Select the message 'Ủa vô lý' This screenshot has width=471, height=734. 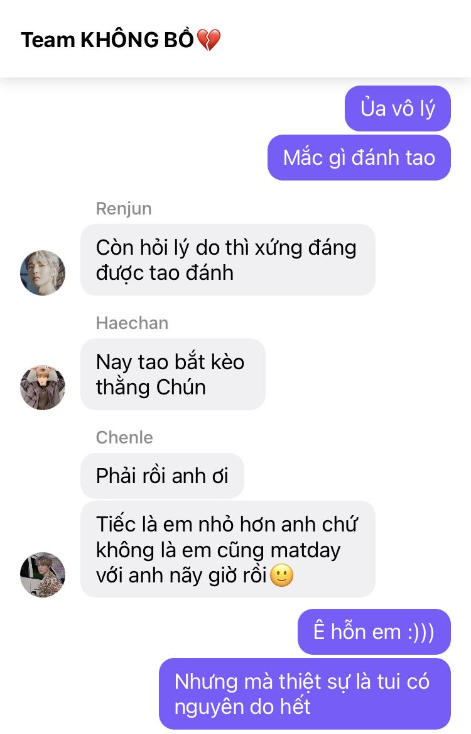point(398,109)
